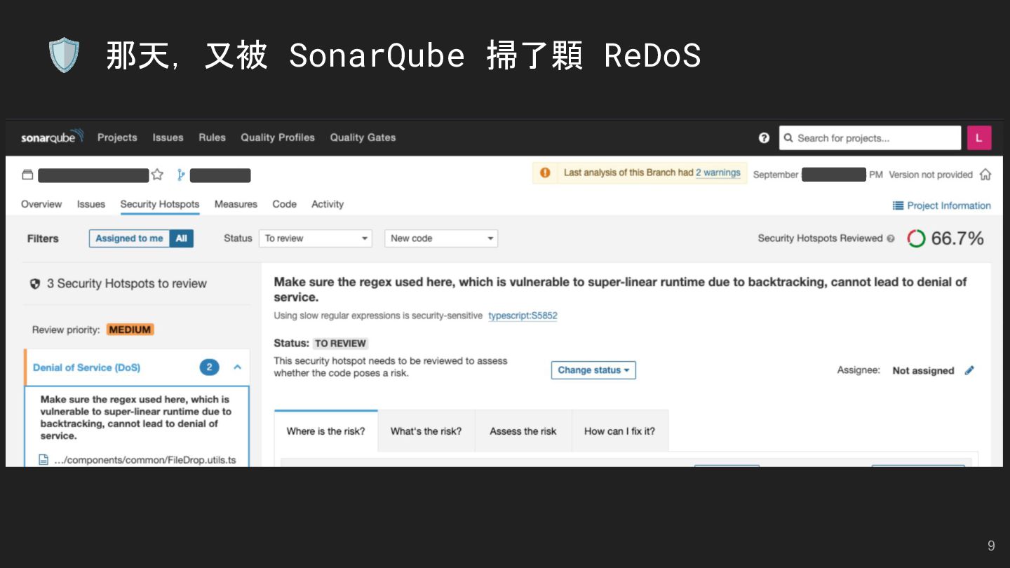Open the Change status dropdown
The image size is (1010, 568).
(593, 370)
